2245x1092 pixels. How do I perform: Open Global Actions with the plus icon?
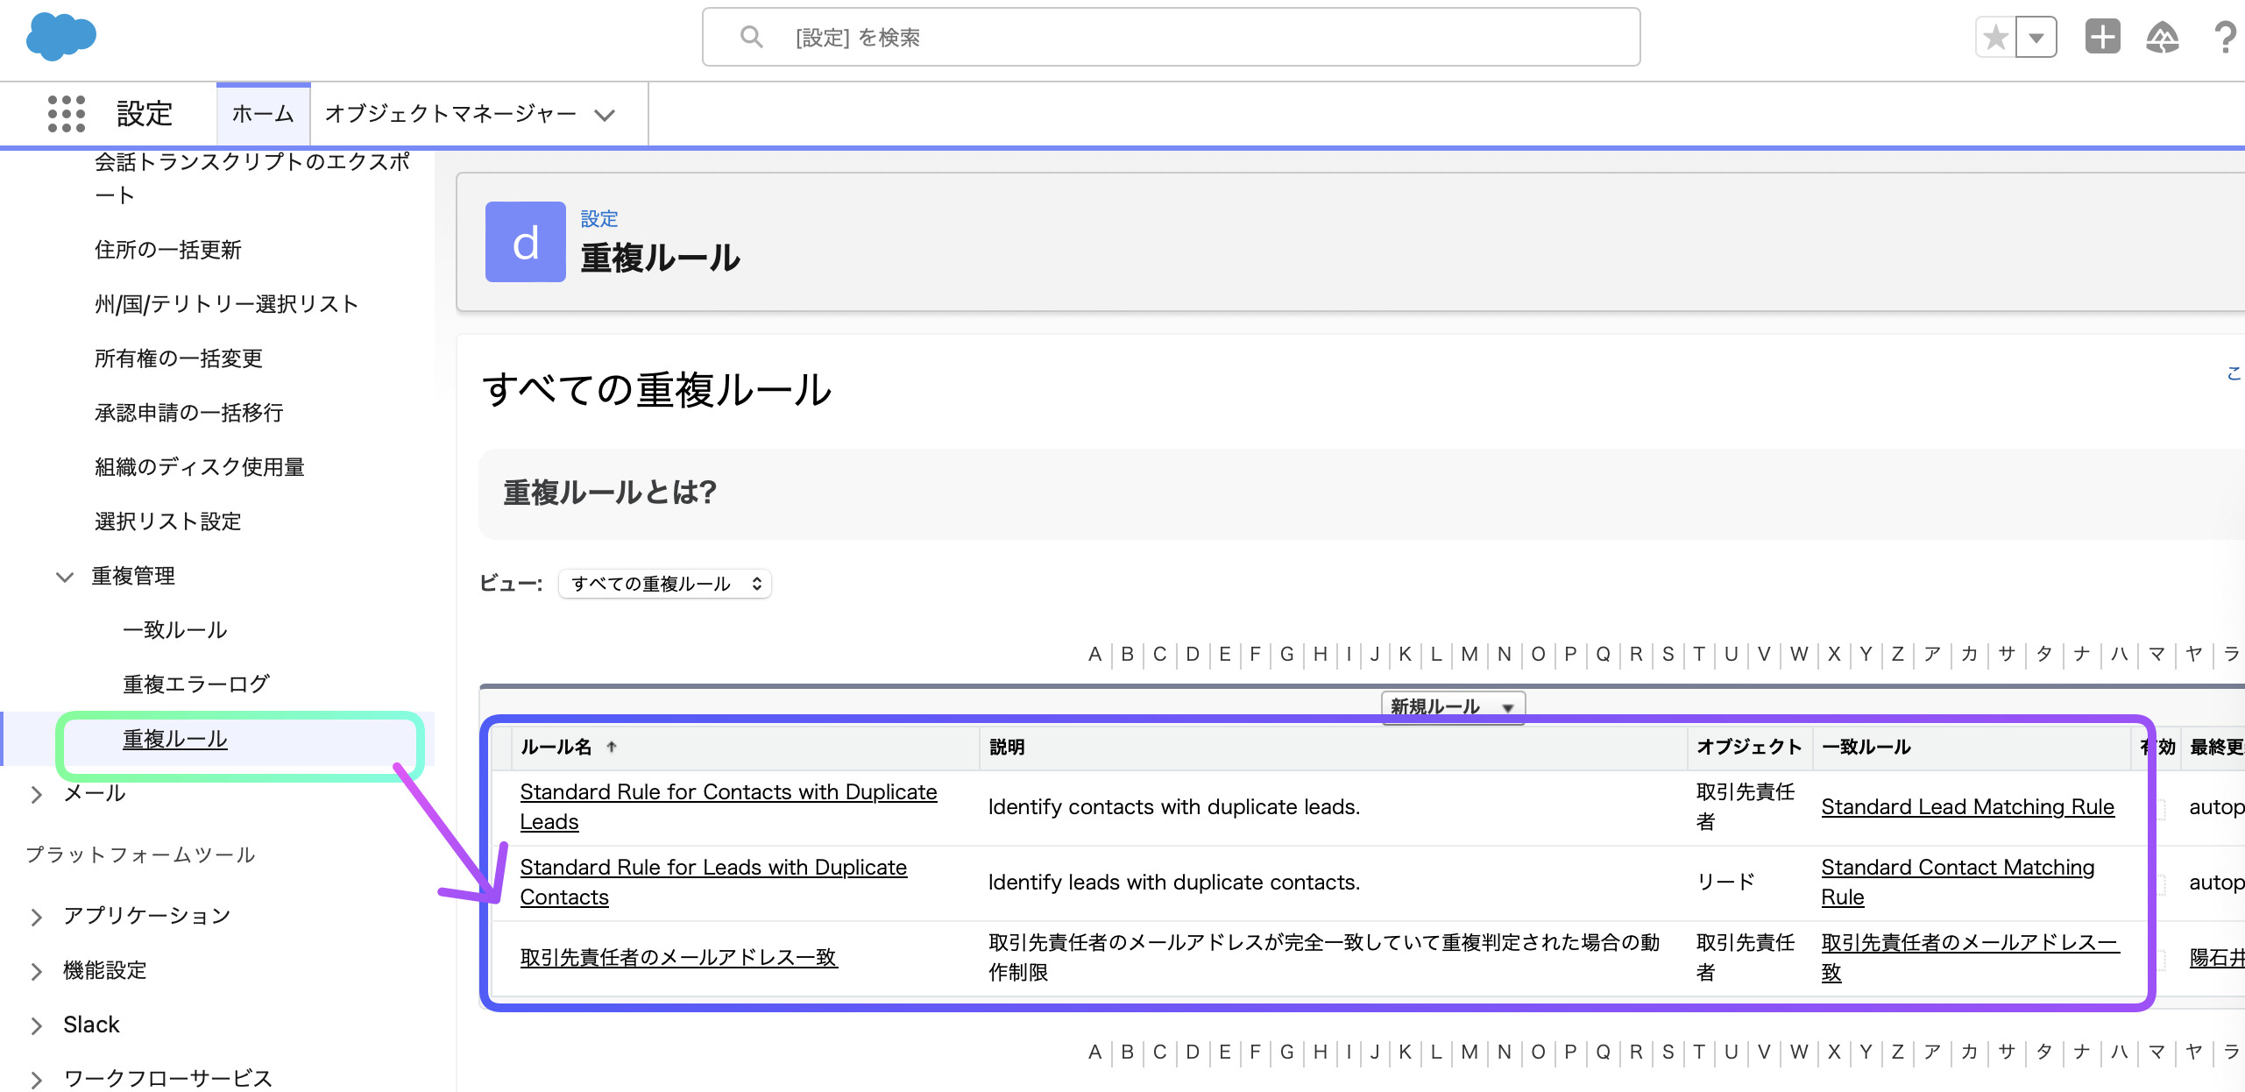[2102, 36]
